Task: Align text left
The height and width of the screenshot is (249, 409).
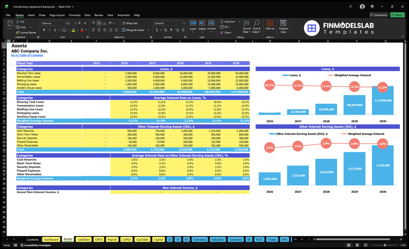Action: pos(93,30)
